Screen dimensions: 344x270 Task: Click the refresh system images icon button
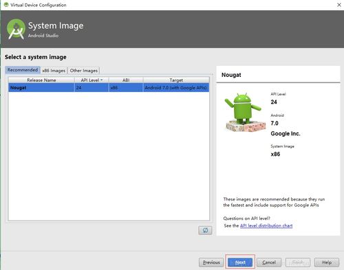(x=205, y=230)
